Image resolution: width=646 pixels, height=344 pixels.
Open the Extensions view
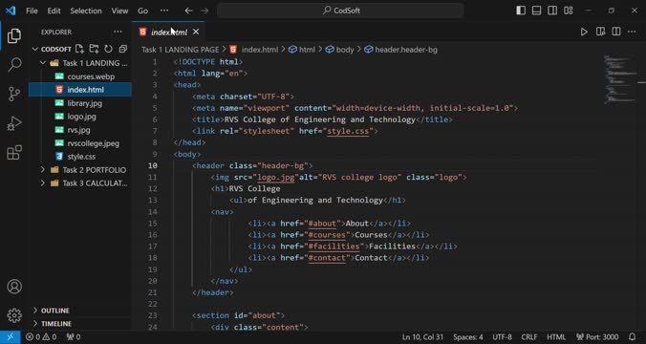(x=14, y=153)
